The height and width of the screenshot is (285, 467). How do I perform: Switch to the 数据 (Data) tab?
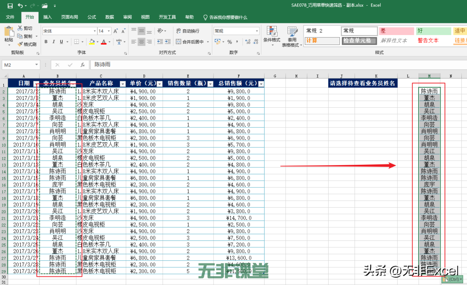coord(109,17)
